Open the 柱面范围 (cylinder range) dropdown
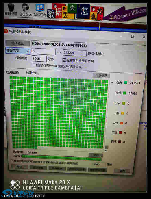The width and height of the screenshot is (151, 199). click(x=18, y=51)
